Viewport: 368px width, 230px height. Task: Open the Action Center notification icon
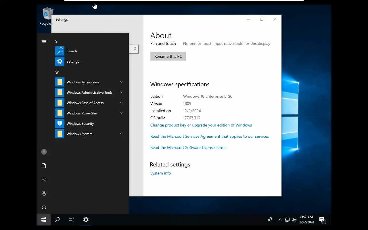pyautogui.click(x=322, y=220)
